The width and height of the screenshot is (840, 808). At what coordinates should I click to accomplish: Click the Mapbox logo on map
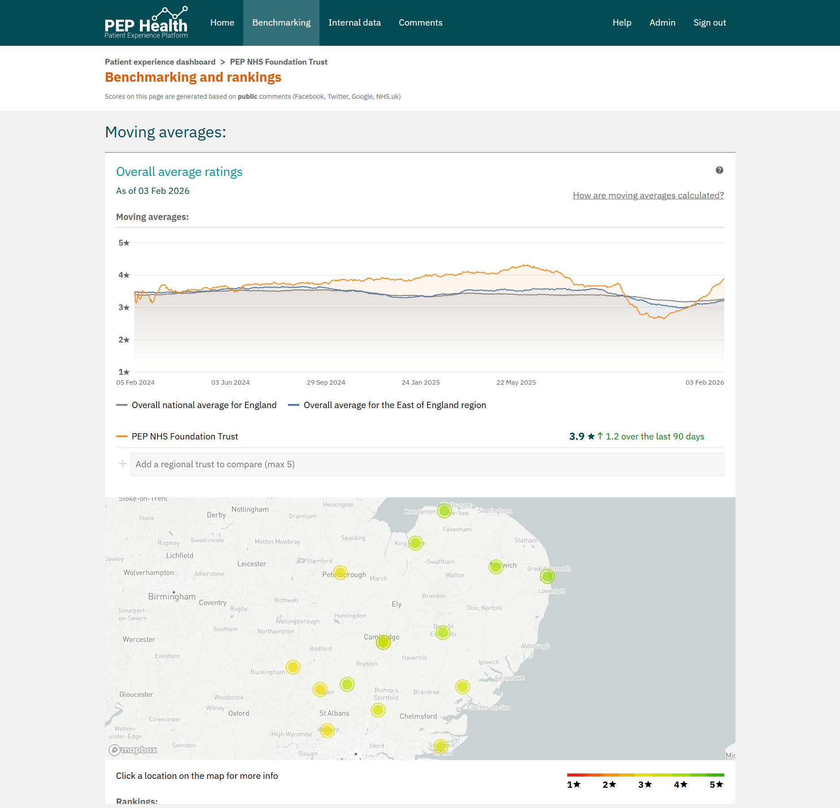point(133,750)
